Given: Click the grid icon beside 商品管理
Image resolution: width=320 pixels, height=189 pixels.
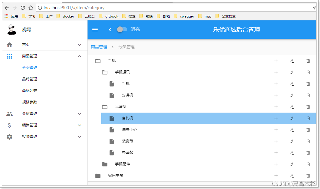Looking at the screenshot, I should point(9,56).
